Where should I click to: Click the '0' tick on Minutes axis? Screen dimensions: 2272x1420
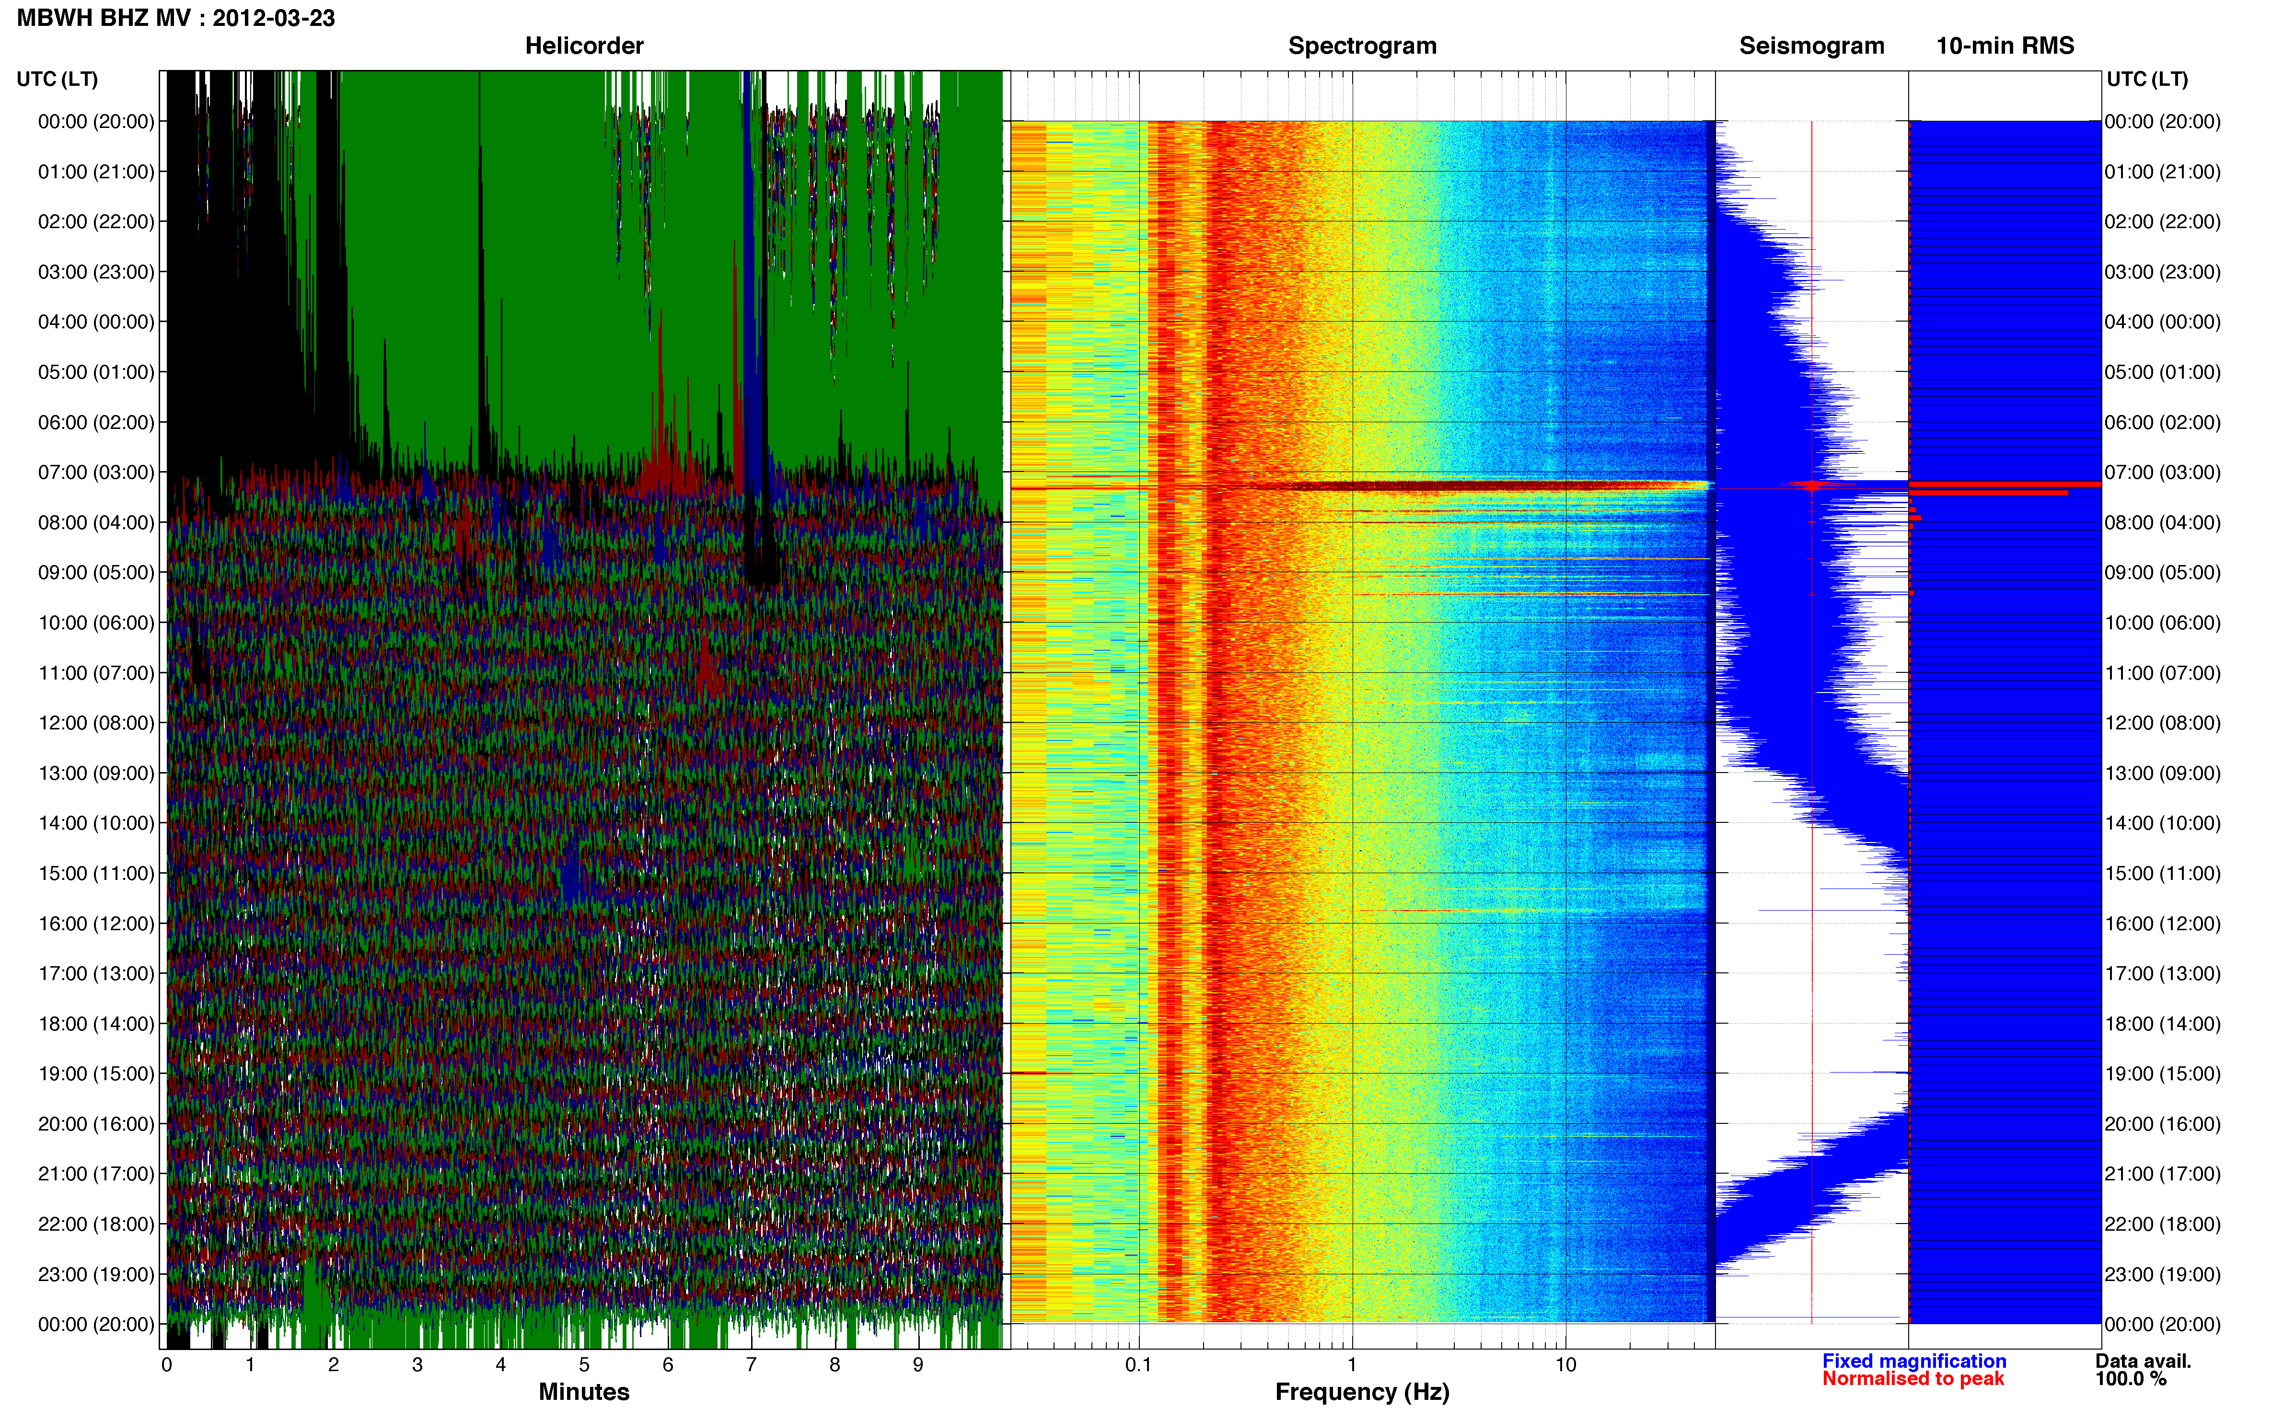tap(167, 1364)
